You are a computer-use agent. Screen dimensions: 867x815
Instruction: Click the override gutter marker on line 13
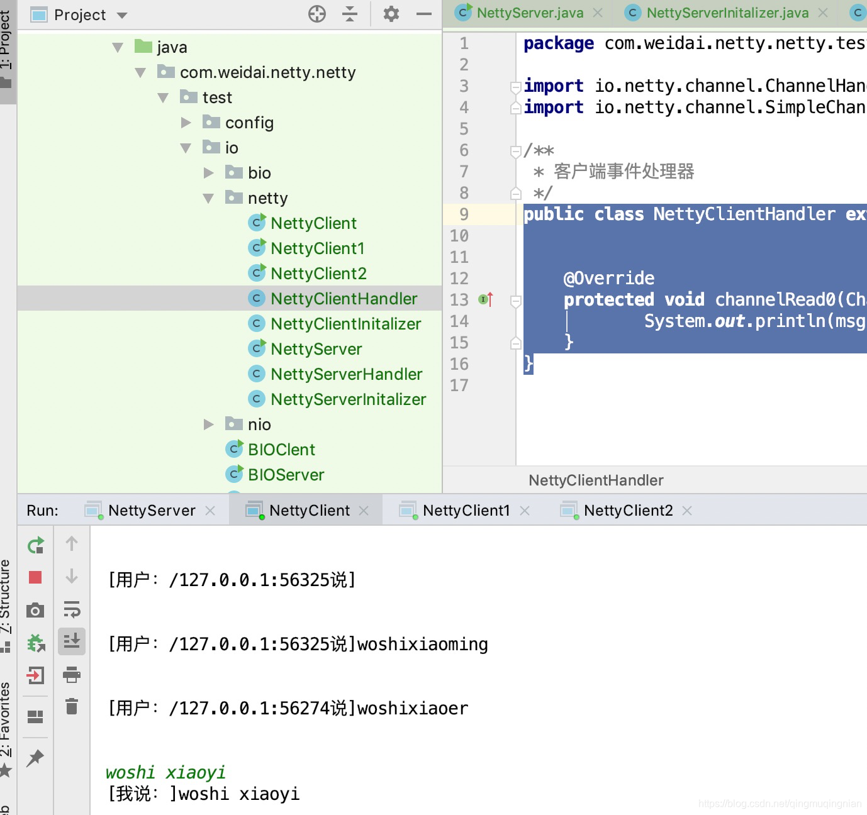(x=486, y=299)
